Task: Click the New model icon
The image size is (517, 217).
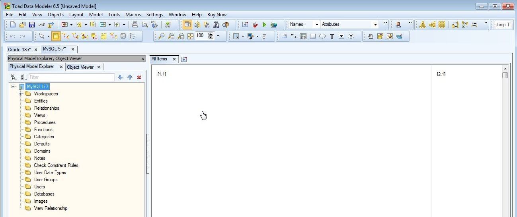Action: tap(13, 25)
